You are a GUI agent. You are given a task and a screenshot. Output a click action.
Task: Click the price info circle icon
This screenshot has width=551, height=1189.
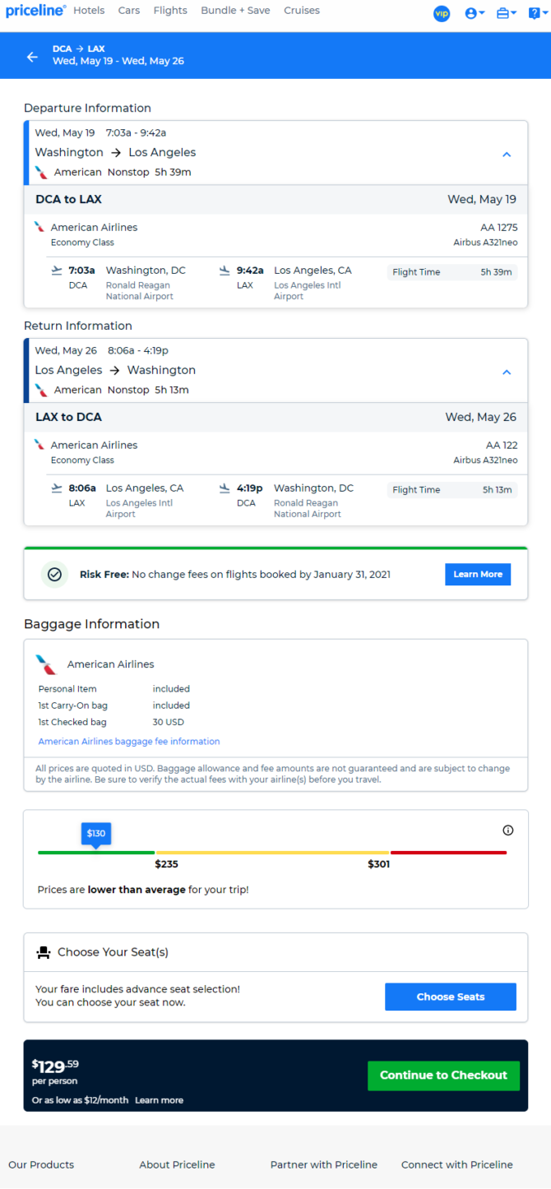(x=507, y=830)
